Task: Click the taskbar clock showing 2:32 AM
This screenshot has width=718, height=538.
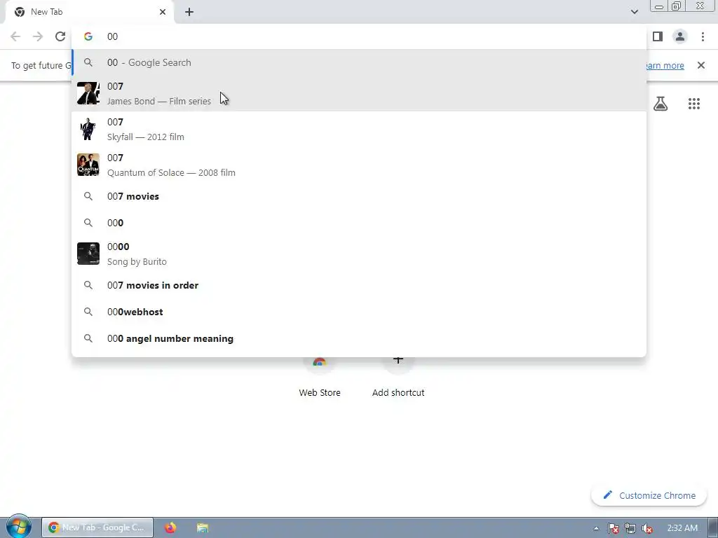Action: click(x=682, y=528)
